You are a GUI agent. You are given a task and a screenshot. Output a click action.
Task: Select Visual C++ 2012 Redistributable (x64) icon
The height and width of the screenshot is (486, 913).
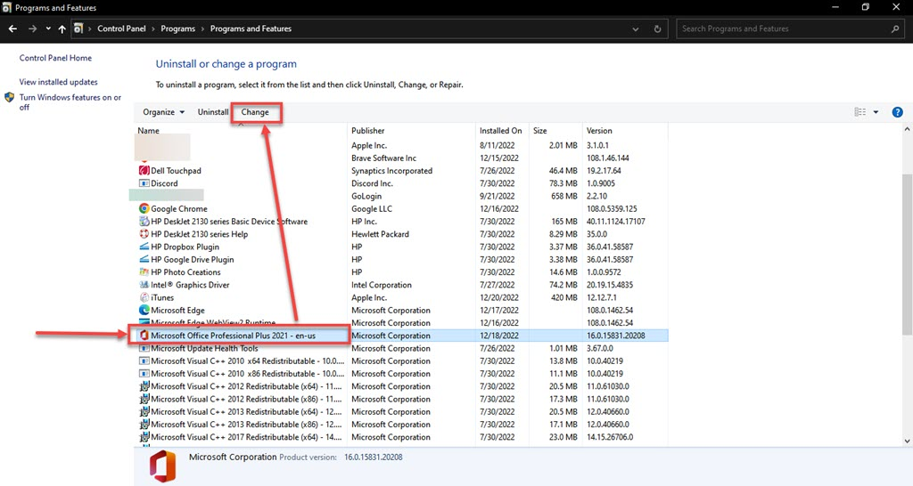pyautogui.click(x=144, y=386)
